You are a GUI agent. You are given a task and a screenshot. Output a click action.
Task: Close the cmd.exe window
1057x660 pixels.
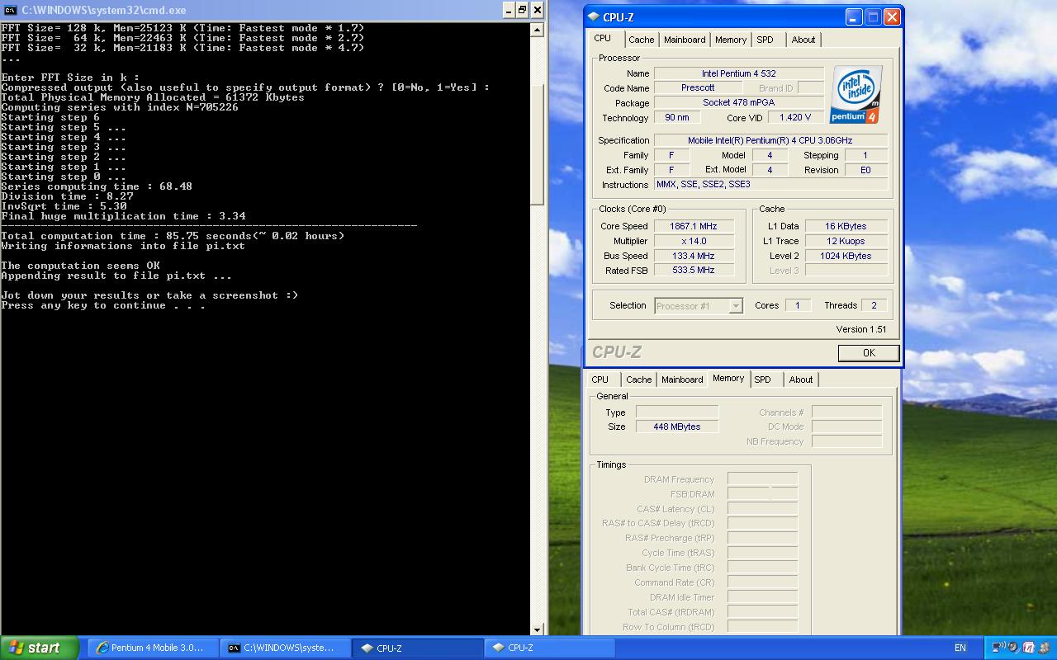pos(538,10)
